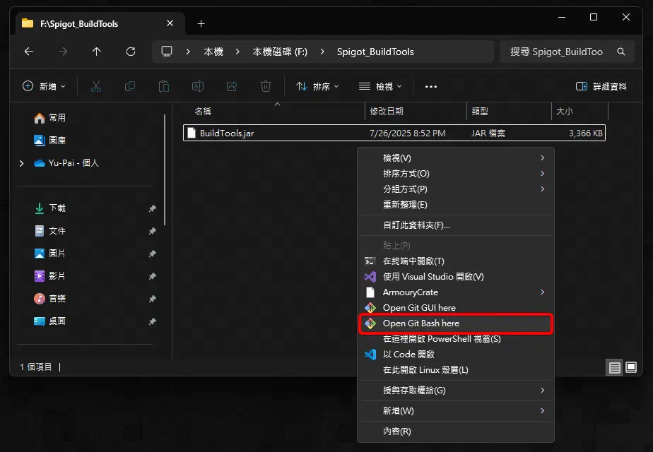Click the Paste icon in the toolbar
653x452 pixels.
click(x=163, y=87)
